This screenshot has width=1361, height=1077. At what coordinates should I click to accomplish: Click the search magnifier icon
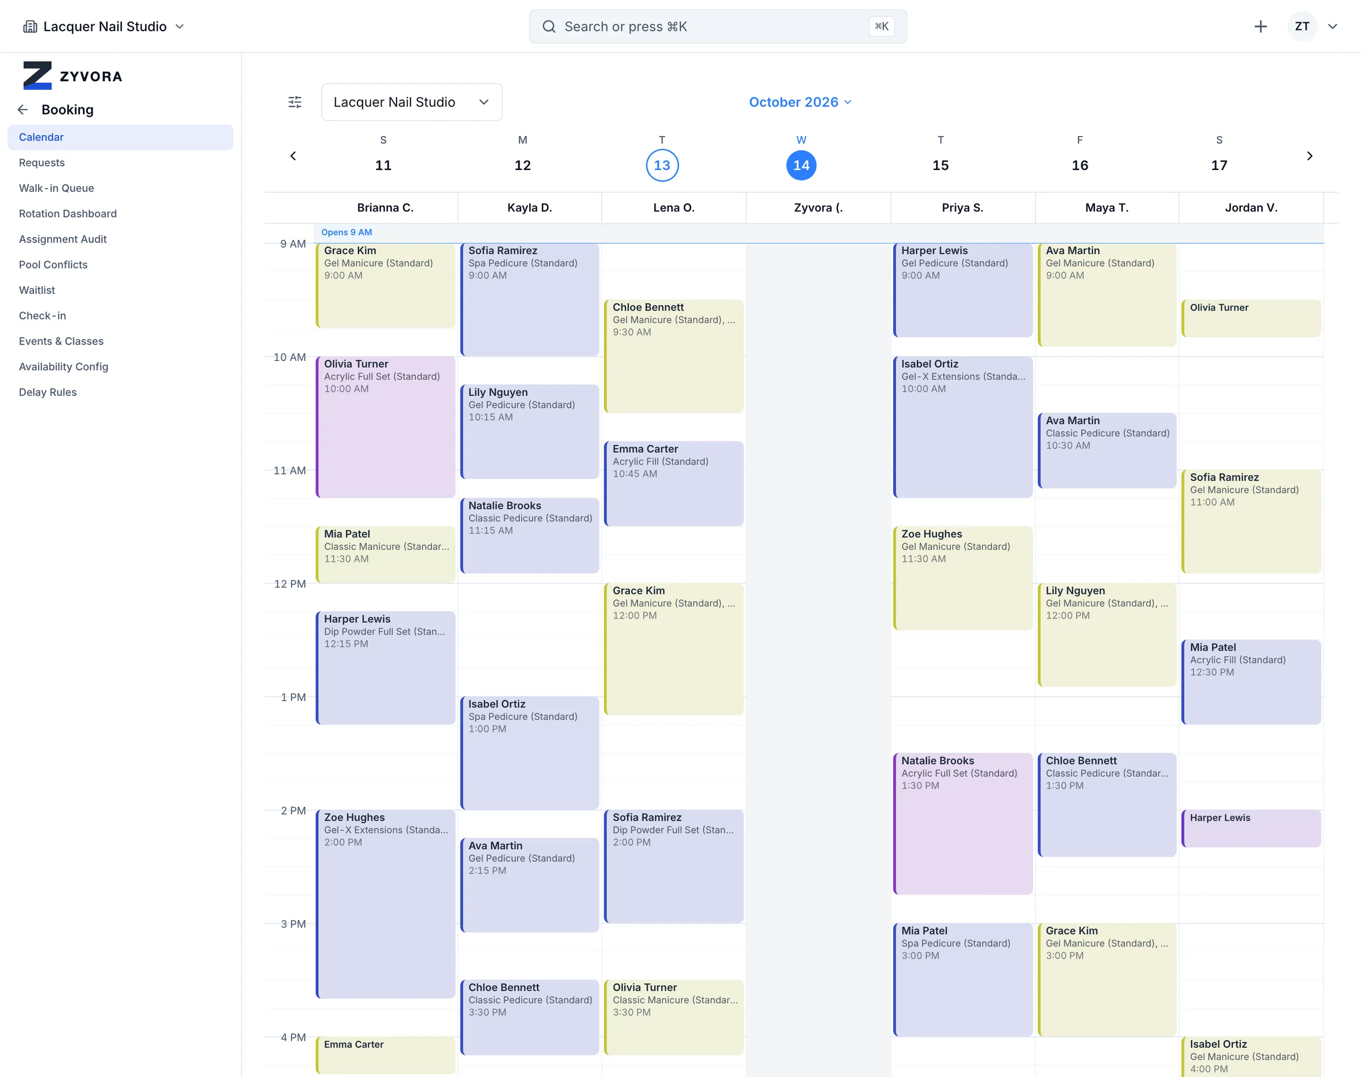(549, 27)
